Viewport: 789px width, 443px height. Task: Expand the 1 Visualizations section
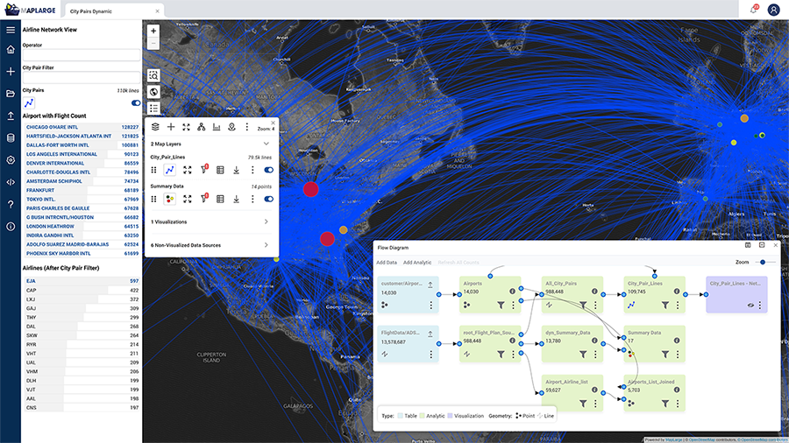click(266, 222)
